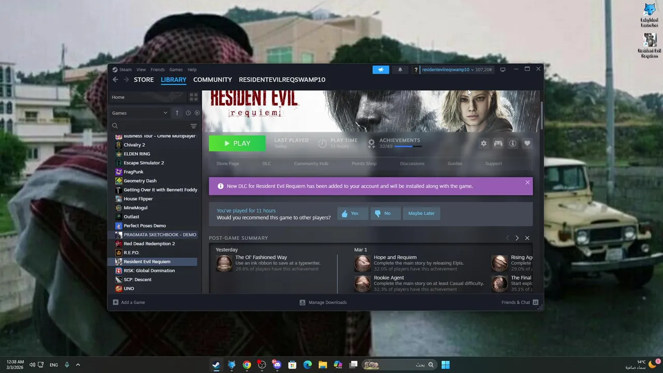This screenshot has height=373, width=663.
Task: Open the View menu
Action: (x=141, y=69)
